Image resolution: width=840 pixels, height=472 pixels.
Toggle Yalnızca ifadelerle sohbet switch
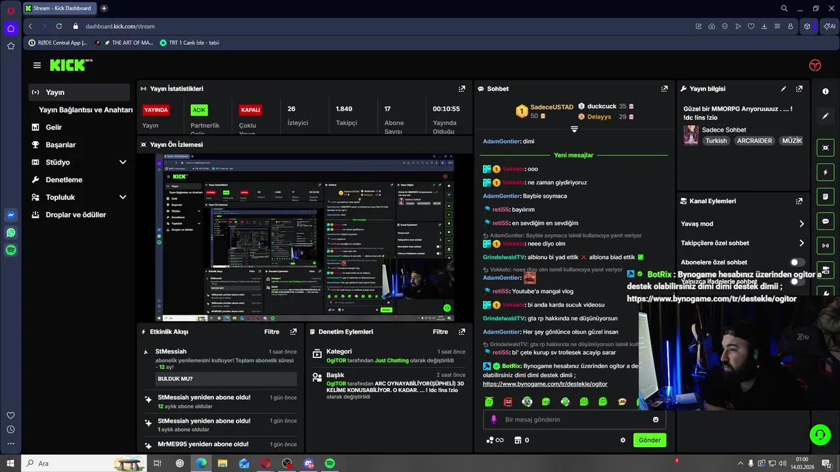797,281
